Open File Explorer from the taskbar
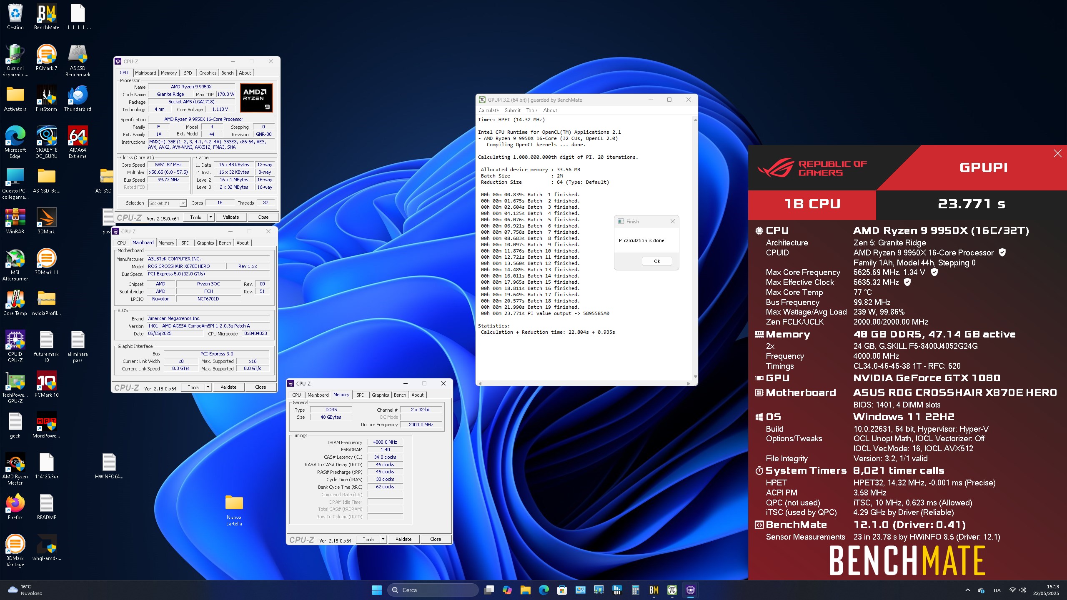Image resolution: width=1067 pixels, height=600 pixels. [x=525, y=590]
